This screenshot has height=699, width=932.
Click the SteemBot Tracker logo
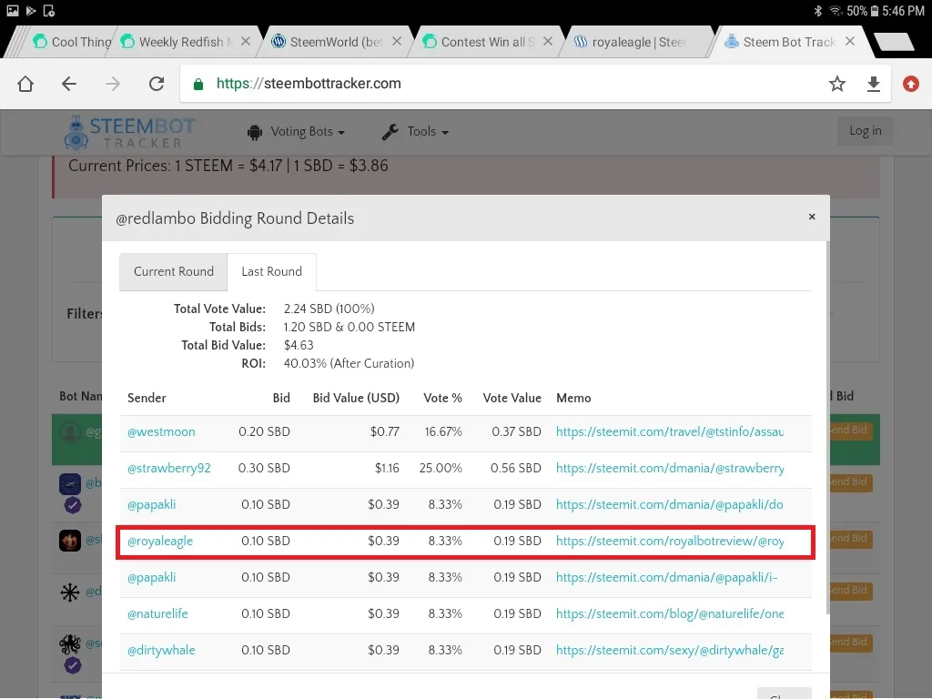129,132
